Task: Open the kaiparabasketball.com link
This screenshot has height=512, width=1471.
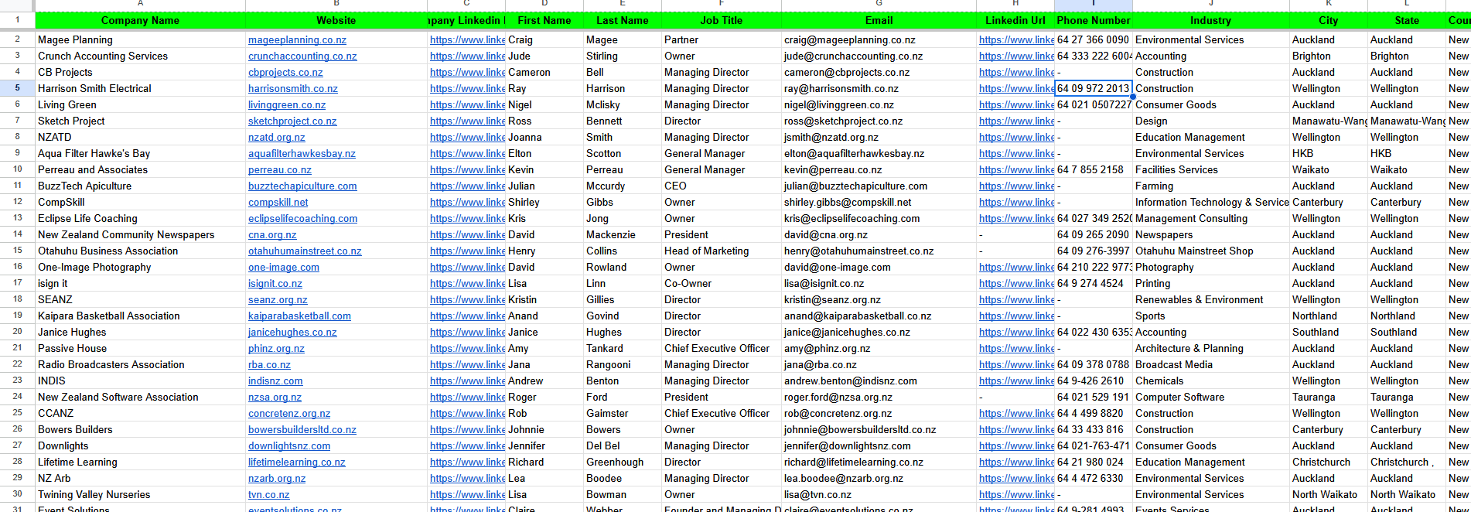Action: 299,316
